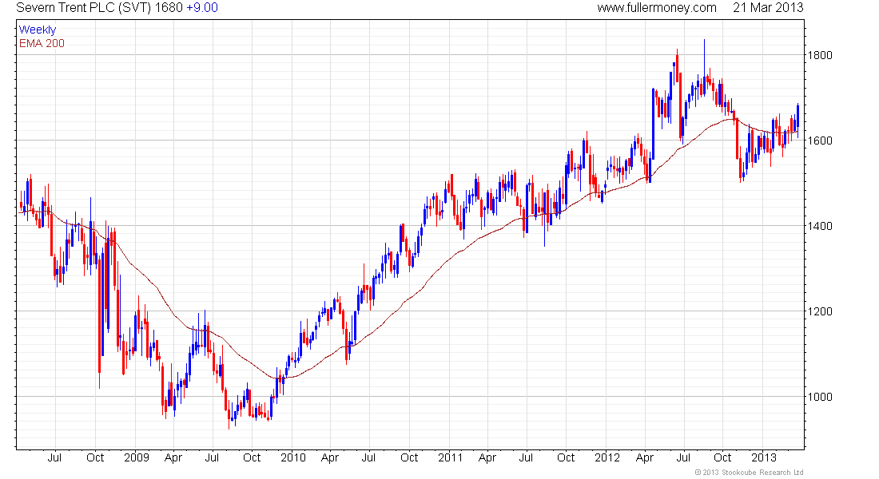
Task: Click the '2013' year label on time axis
Action: [763, 457]
